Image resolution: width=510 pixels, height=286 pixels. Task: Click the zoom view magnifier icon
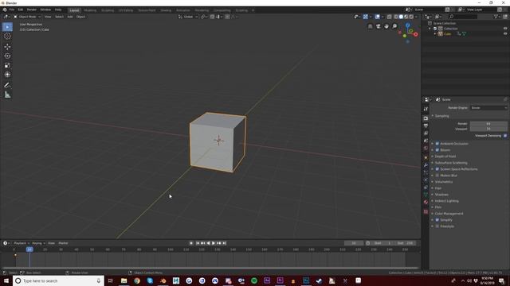(x=394, y=26)
